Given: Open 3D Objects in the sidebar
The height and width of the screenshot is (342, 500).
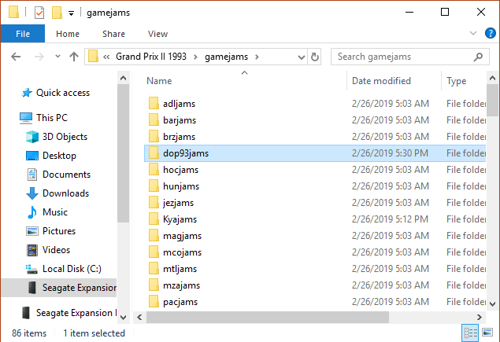Looking at the screenshot, I should [x=65, y=137].
